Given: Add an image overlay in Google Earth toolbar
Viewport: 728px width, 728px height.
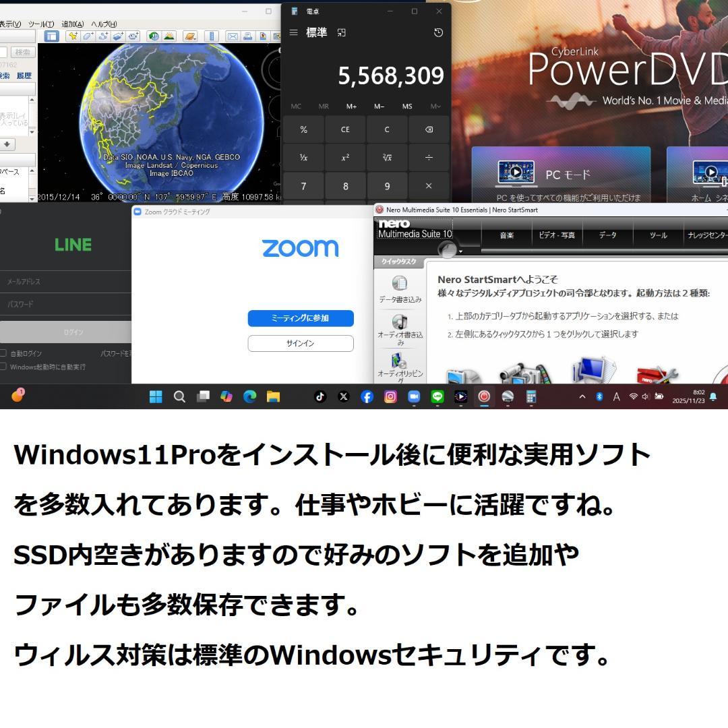Looking at the screenshot, I should (x=118, y=36).
